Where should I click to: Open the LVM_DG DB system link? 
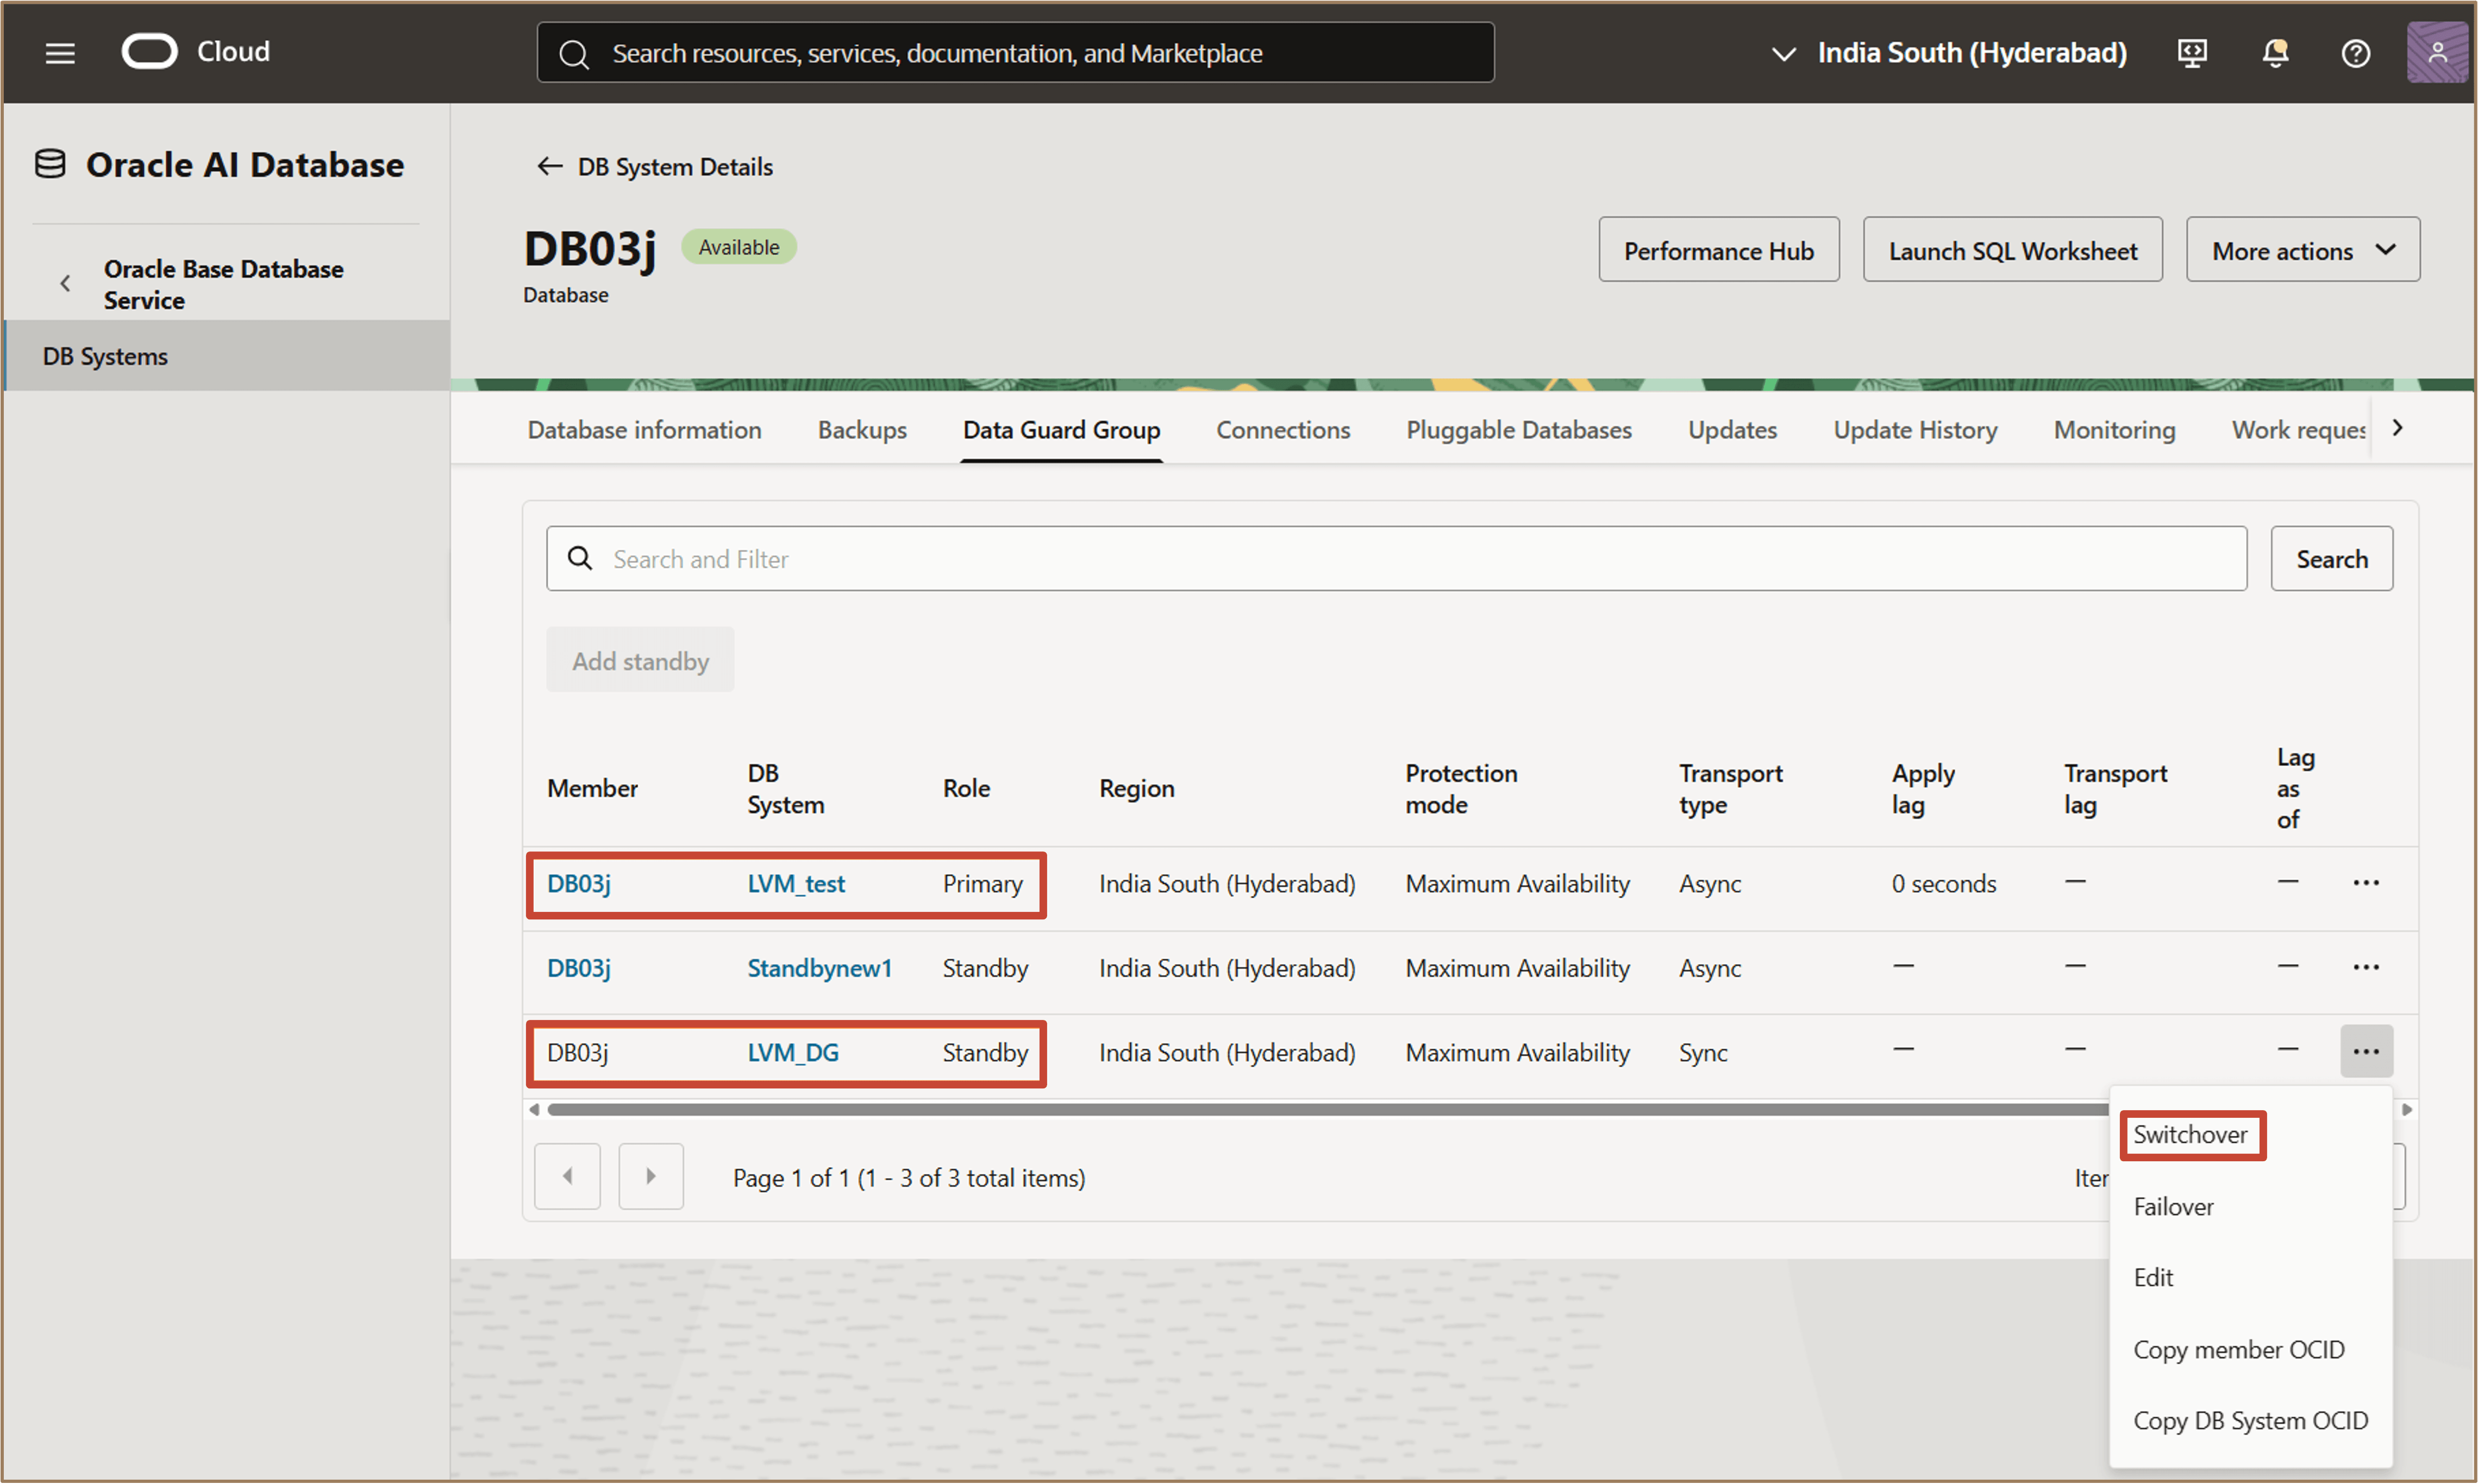[792, 1052]
